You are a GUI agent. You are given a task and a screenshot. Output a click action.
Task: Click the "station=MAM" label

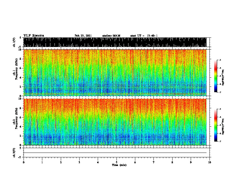111,36
